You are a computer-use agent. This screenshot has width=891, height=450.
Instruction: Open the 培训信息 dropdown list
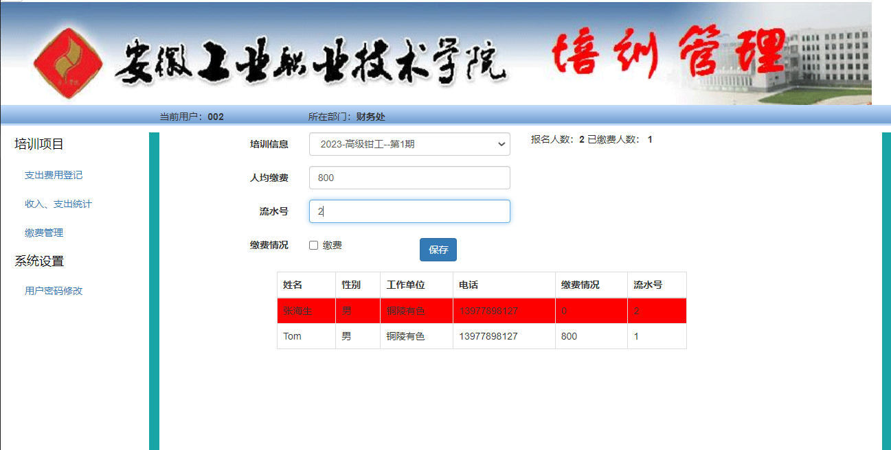tap(409, 144)
